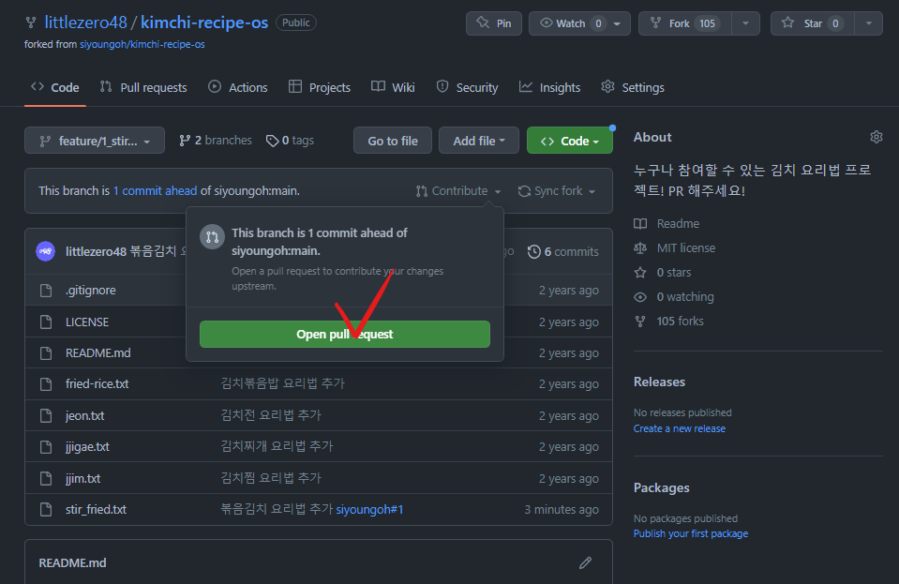Edit README.md with pencil icon
899x584 pixels.
tap(585, 562)
